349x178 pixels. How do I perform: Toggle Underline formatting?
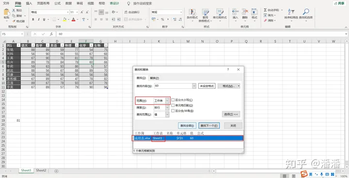[44, 19]
